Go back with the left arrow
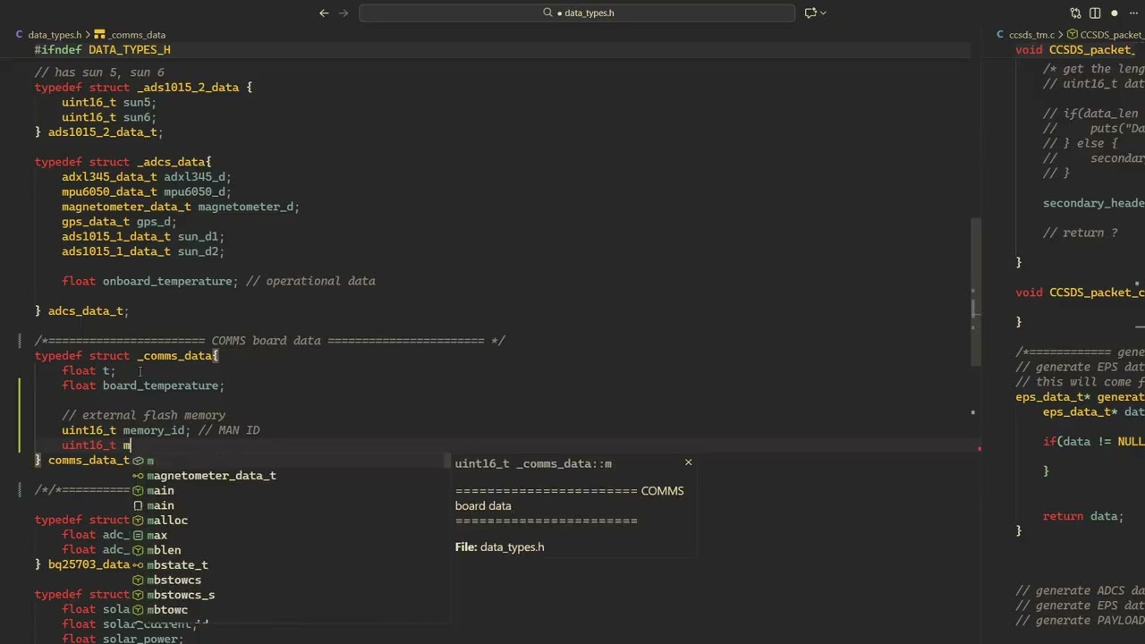This screenshot has height=644, width=1145. 324,13
